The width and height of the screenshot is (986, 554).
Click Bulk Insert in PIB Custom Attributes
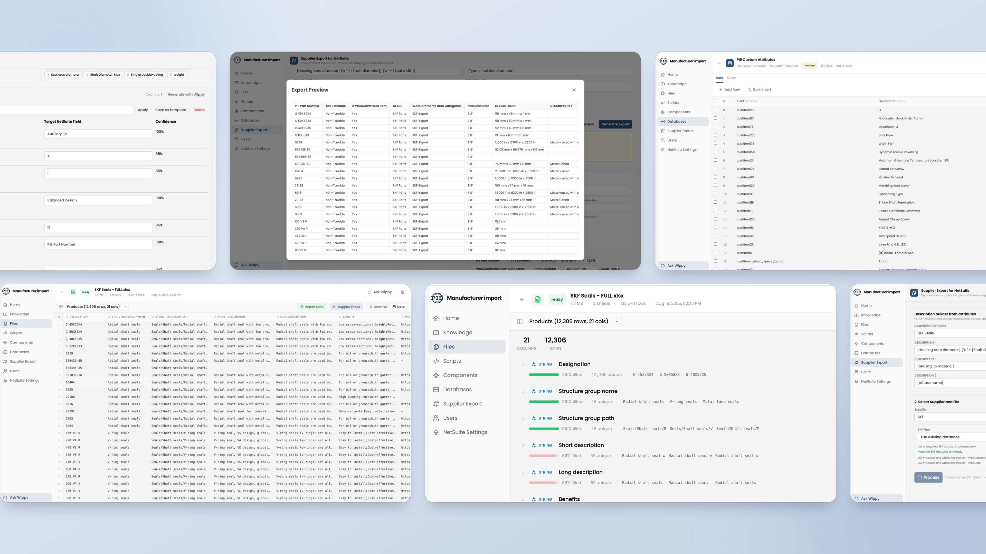pyautogui.click(x=759, y=90)
